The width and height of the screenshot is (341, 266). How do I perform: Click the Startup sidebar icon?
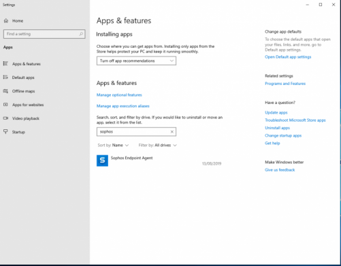(5, 131)
